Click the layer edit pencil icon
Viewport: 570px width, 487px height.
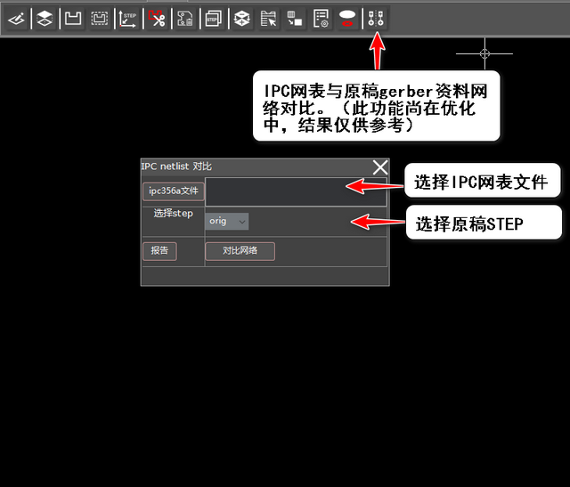[16, 18]
